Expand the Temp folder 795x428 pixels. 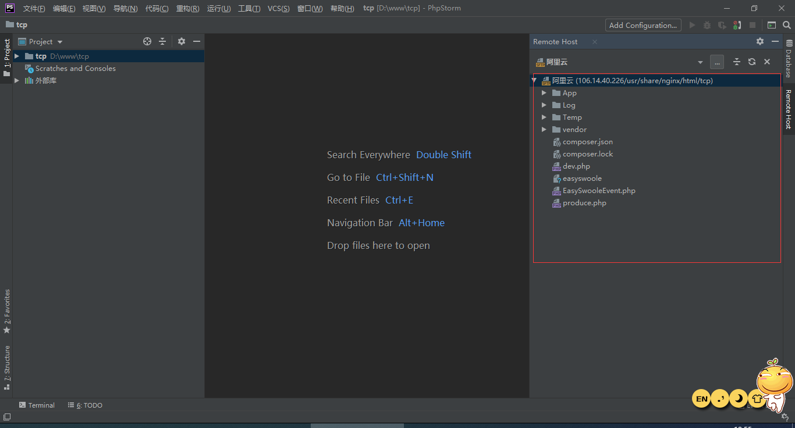point(544,117)
